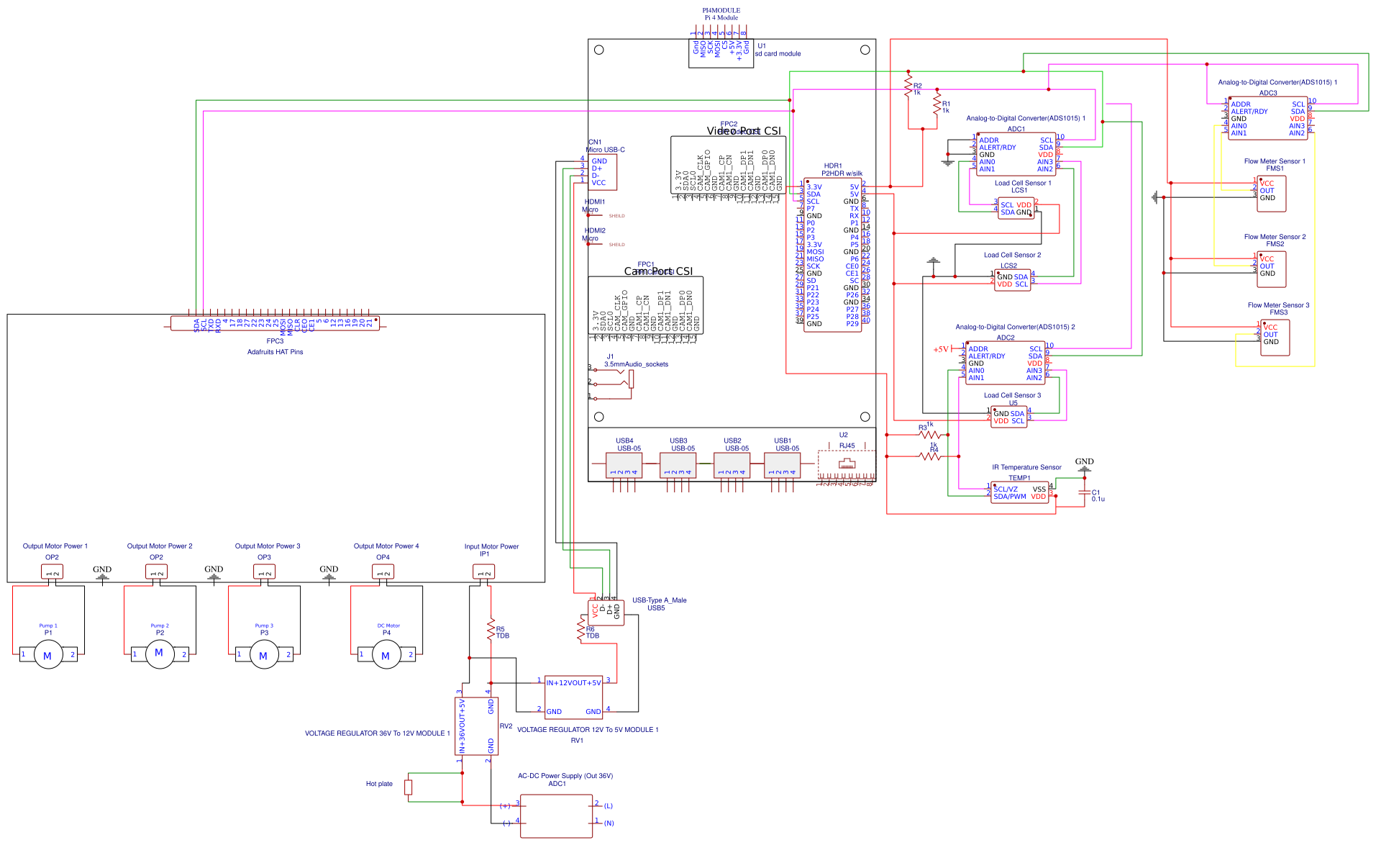Click the sd card module U1
1376x845 pixels.
tap(721, 52)
